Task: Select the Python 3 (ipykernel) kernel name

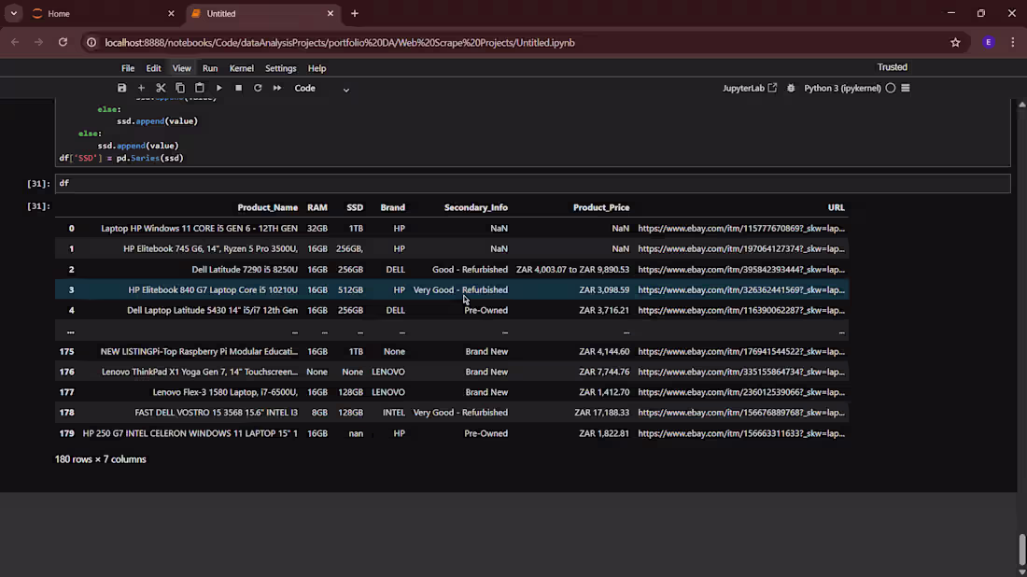Action: pyautogui.click(x=842, y=88)
